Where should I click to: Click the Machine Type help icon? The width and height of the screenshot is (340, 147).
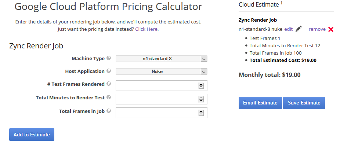point(109,58)
